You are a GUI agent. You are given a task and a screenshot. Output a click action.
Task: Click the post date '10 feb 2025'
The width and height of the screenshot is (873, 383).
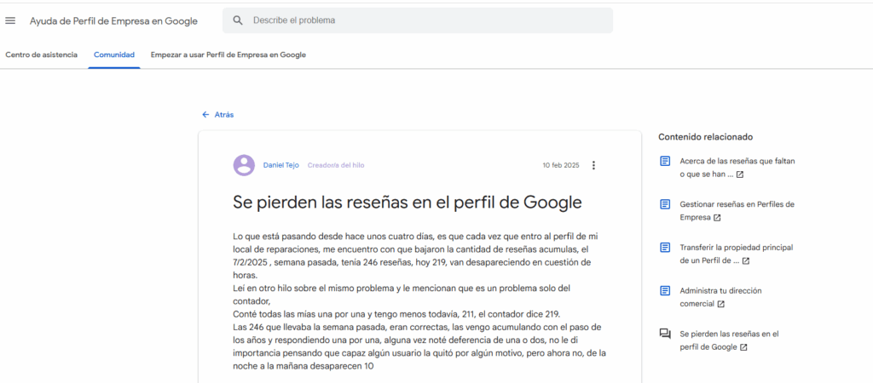point(561,166)
